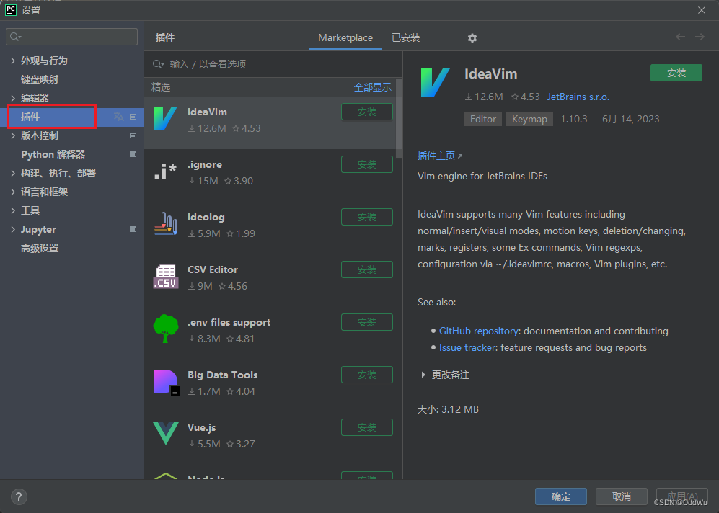Click the Vue.js plugin icon

tap(166, 434)
